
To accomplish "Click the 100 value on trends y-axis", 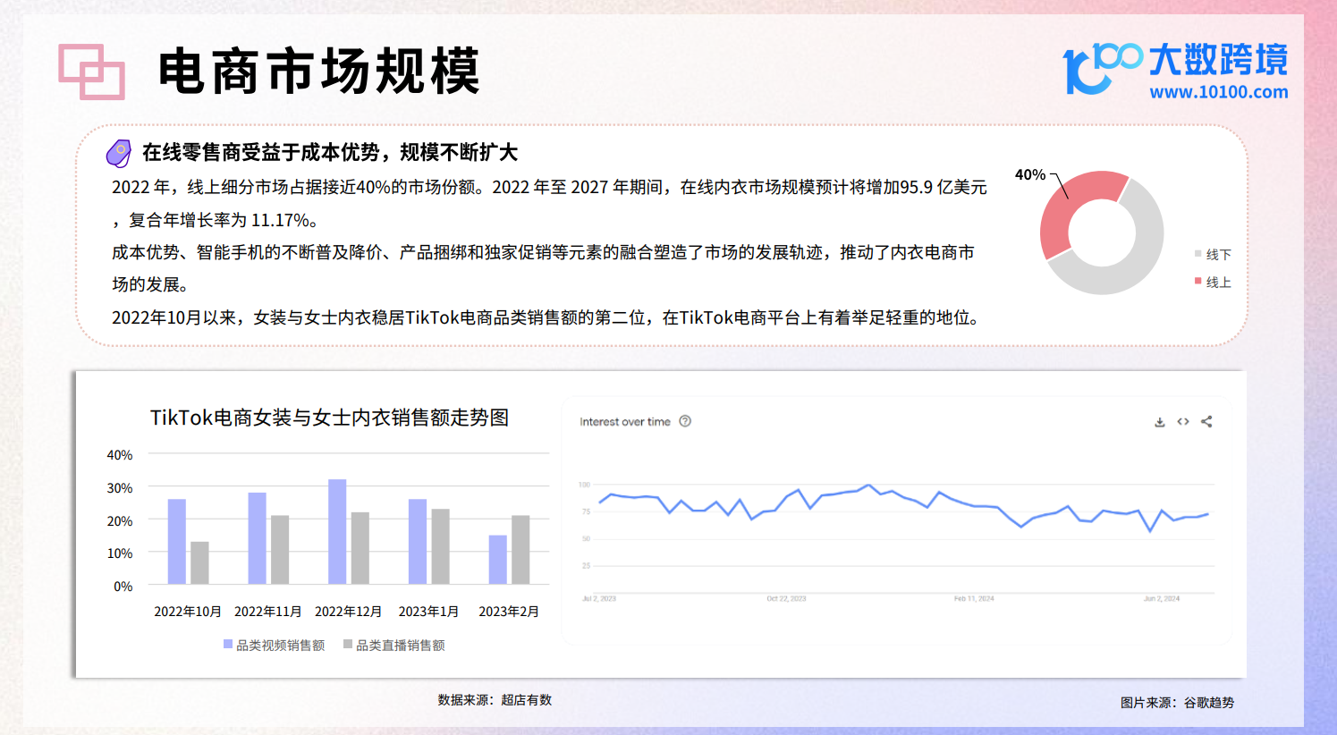I will pyautogui.click(x=585, y=485).
